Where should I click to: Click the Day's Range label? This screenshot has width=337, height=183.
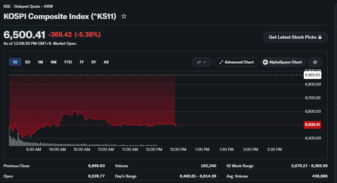(x=126, y=176)
